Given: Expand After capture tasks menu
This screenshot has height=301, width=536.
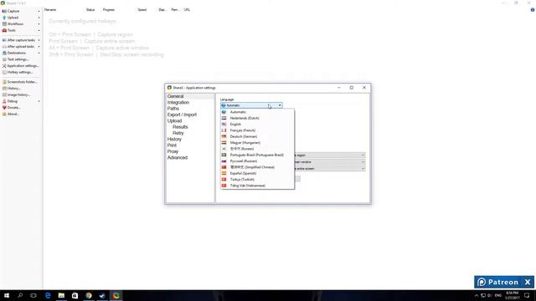Looking at the screenshot, I should pos(20,40).
